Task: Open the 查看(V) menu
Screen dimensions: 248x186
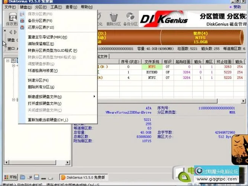Action: point(71,7)
